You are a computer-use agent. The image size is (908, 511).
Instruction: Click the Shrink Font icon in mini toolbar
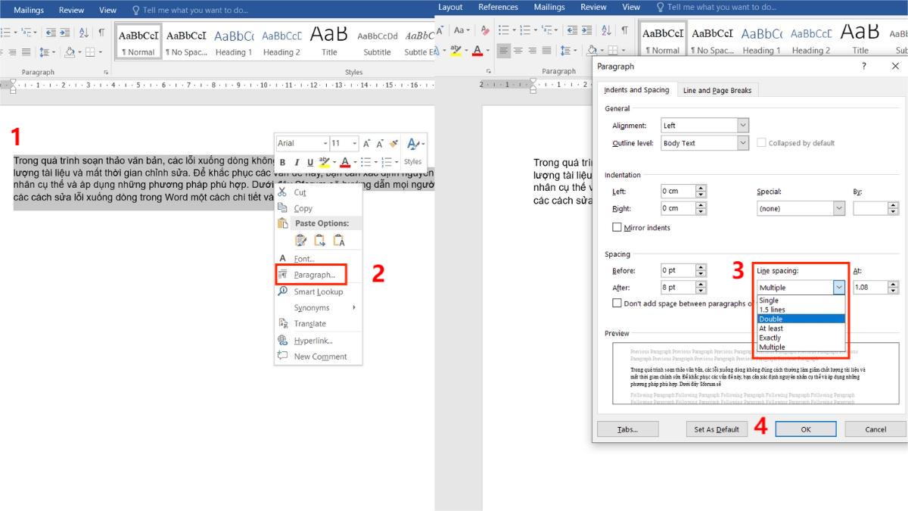point(379,143)
